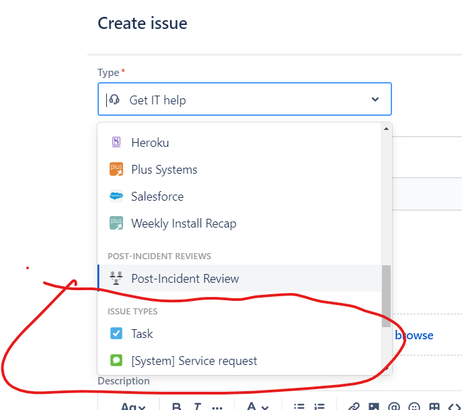Click the purple Heroku logo icon

(116, 142)
